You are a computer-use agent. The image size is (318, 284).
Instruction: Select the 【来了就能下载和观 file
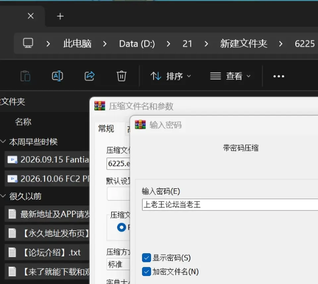pyautogui.click(x=47, y=272)
